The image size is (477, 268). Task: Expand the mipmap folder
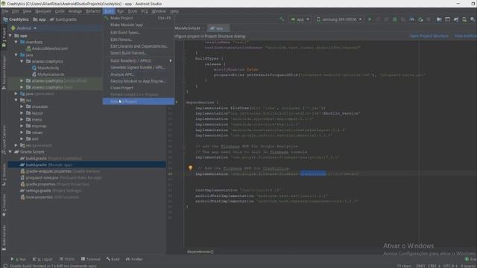[x=22, y=126]
